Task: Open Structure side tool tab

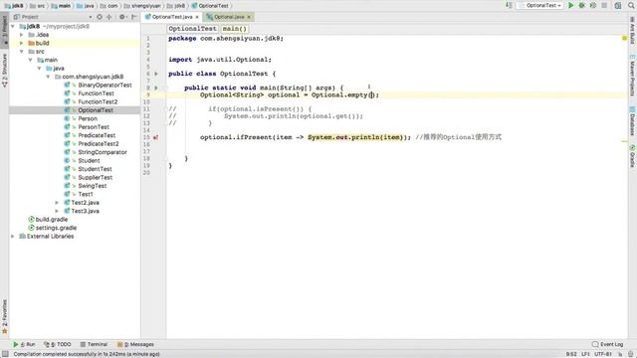Action: click(x=4, y=71)
